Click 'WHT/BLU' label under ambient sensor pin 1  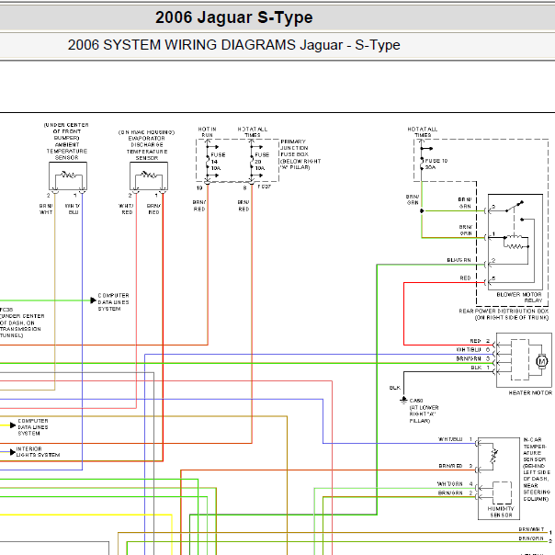point(73,209)
